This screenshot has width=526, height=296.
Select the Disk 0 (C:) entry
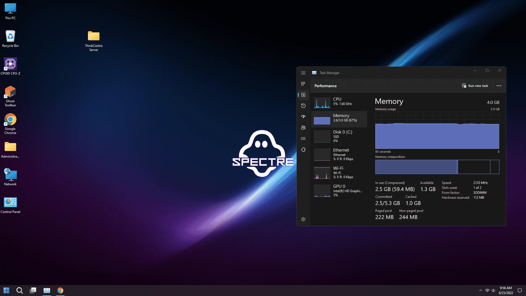[x=339, y=136]
